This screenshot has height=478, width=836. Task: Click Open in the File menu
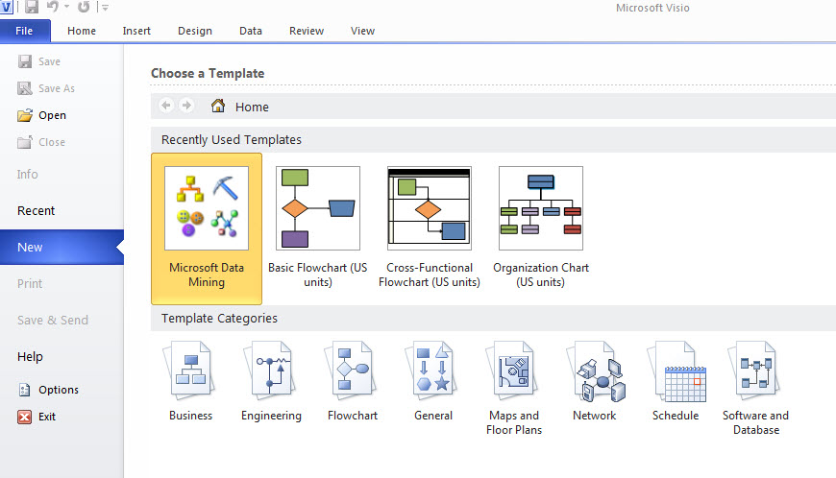(52, 115)
